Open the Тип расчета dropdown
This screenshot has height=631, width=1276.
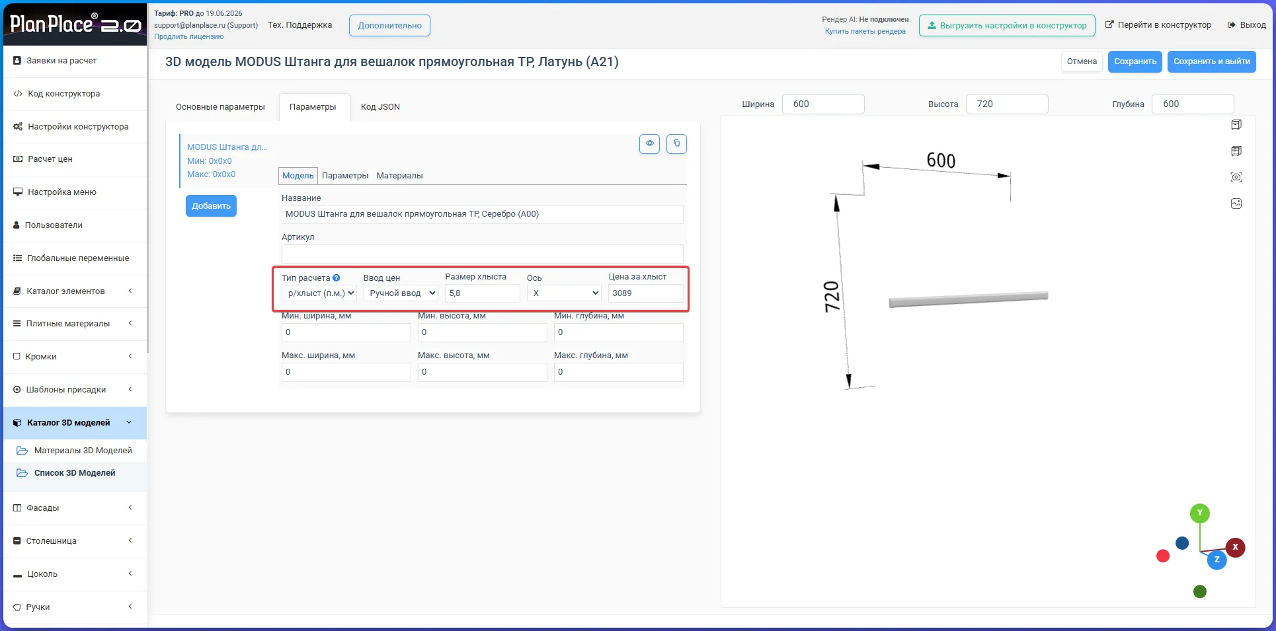(319, 293)
